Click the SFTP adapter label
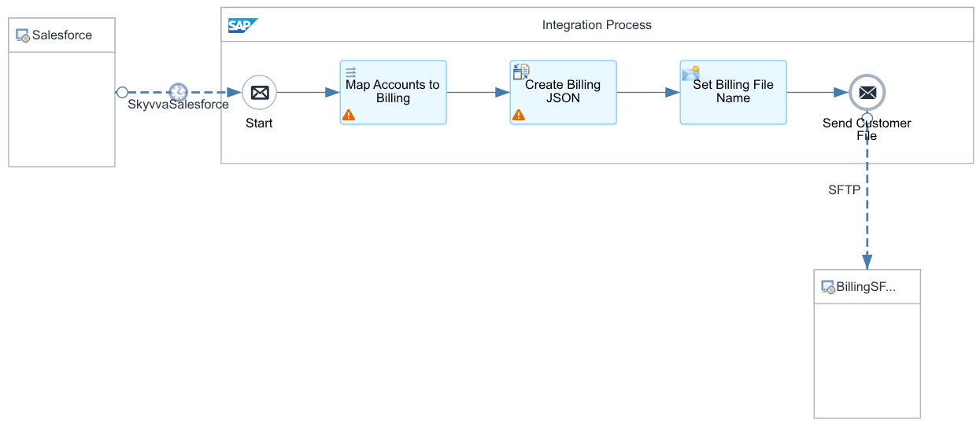The image size is (980, 423). tap(844, 189)
